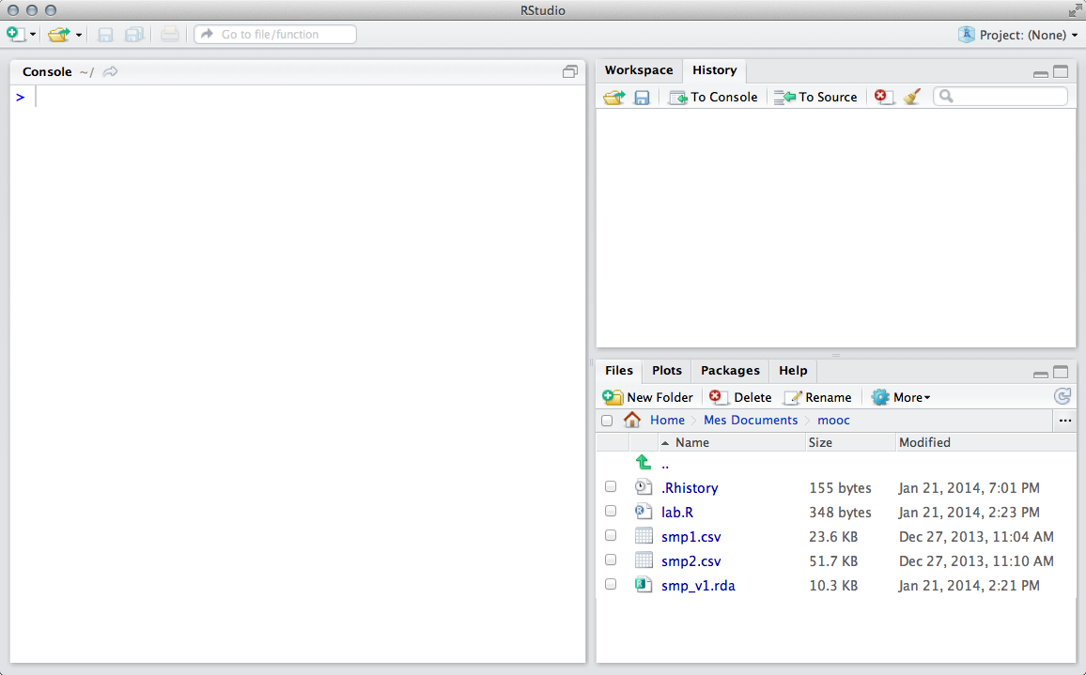
Task: Click the To Console button
Action: pyautogui.click(x=713, y=97)
